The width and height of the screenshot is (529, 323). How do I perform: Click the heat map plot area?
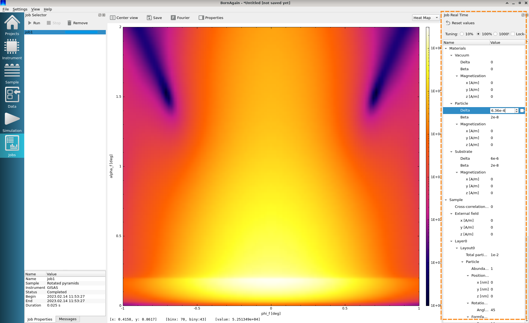271,166
